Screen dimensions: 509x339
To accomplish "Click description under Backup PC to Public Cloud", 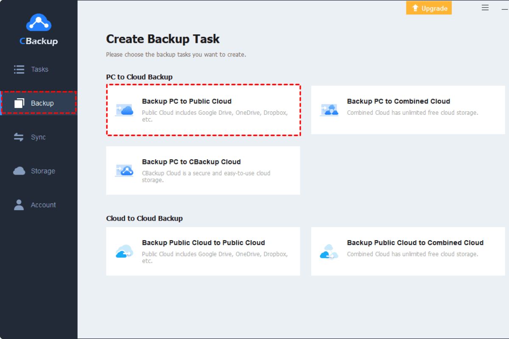I will click(215, 116).
